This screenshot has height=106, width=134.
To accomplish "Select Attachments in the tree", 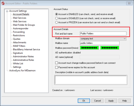I will 20,43.
